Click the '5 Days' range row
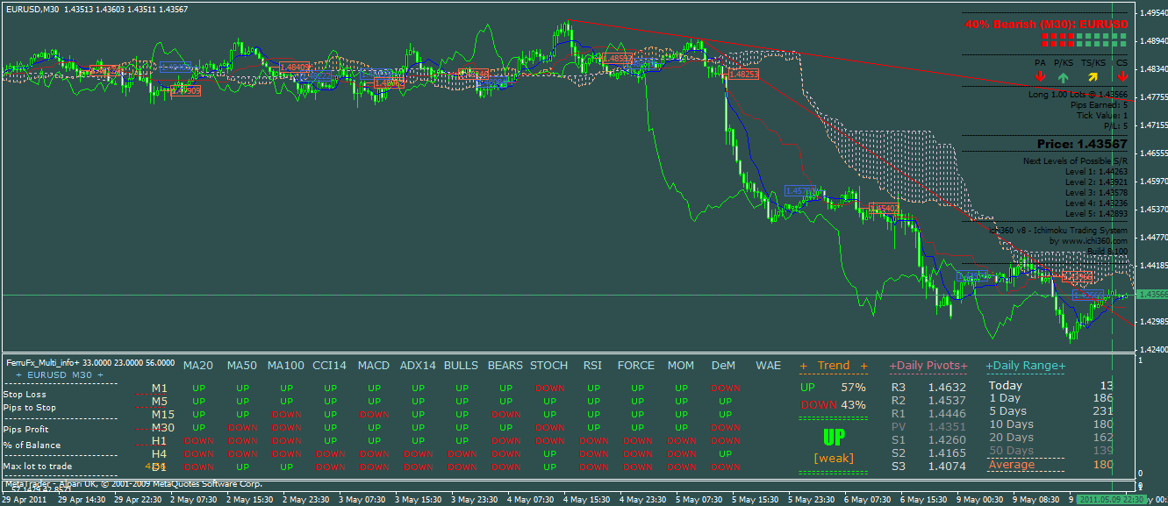 tap(1050, 411)
